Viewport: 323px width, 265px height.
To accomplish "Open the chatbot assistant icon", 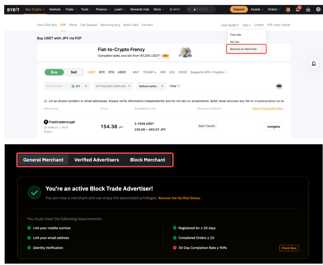I will pyautogui.click(x=279, y=86).
